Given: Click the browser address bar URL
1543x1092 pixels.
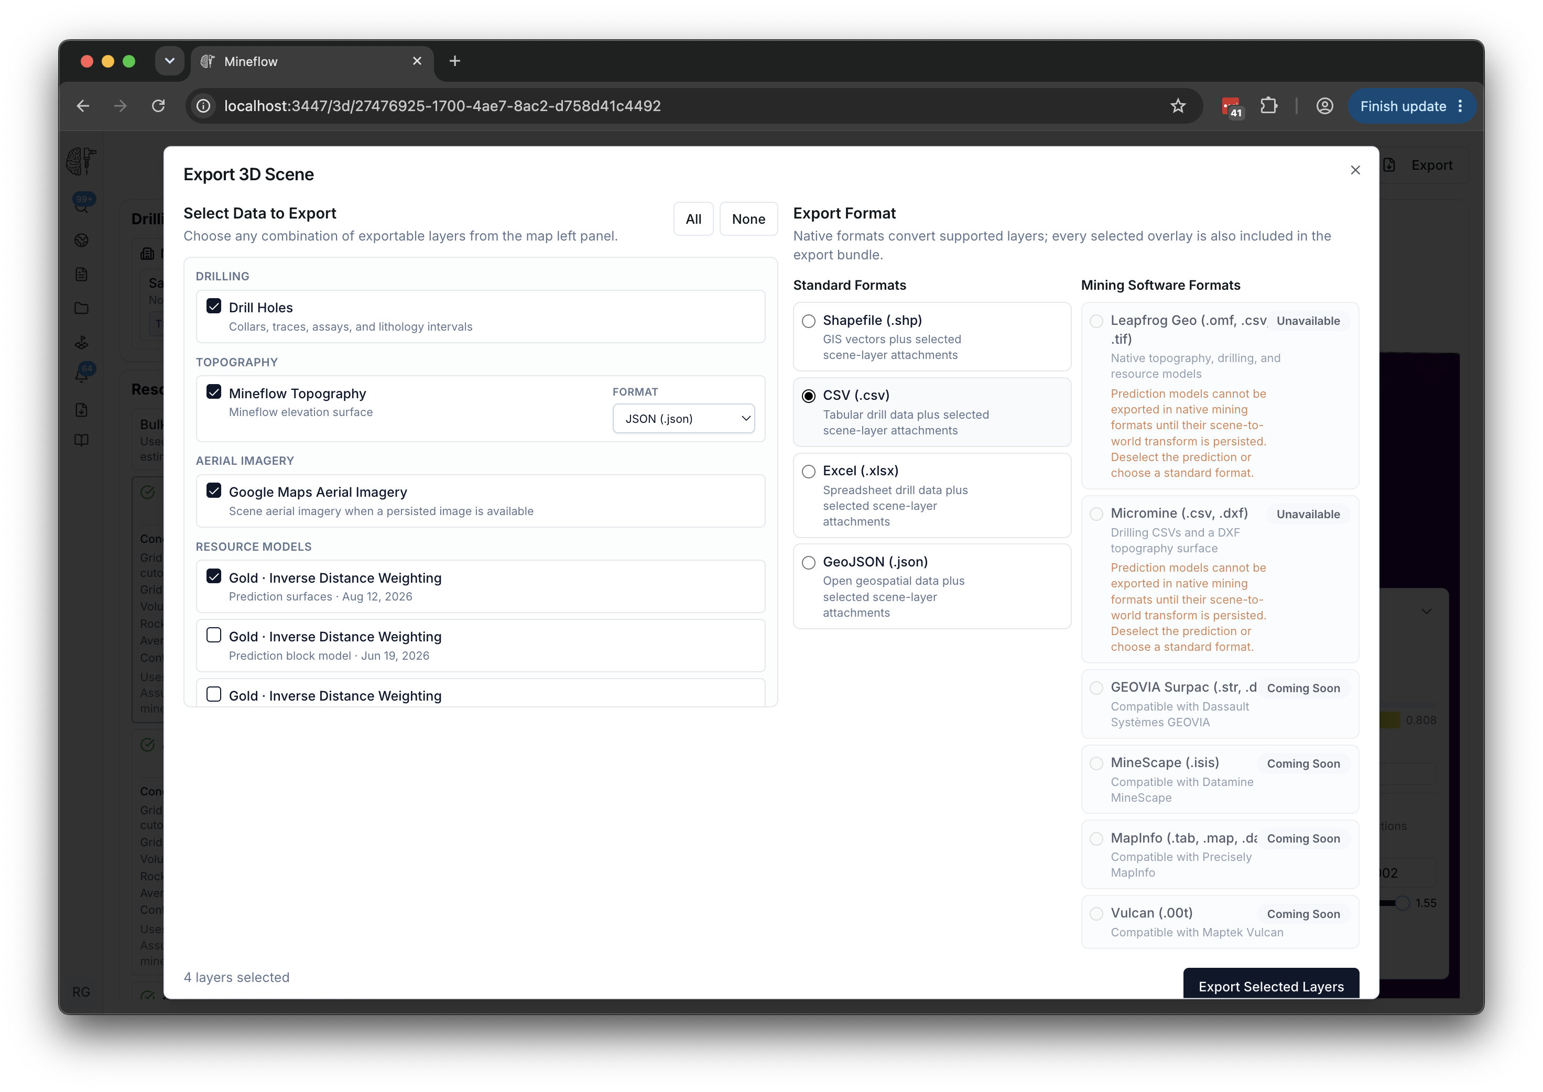Looking at the screenshot, I should (x=442, y=106).
